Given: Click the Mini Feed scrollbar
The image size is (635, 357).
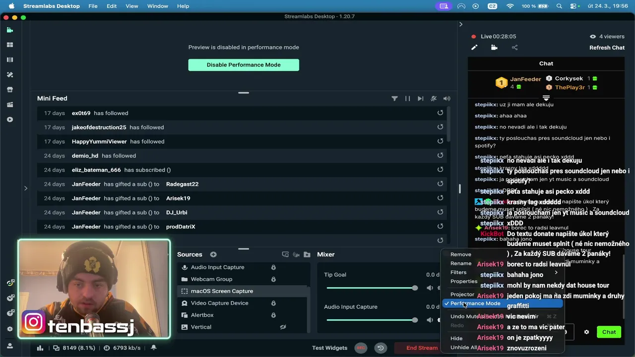Looking at the screenshot, I should pyautogui.click(x=448, y=124).
